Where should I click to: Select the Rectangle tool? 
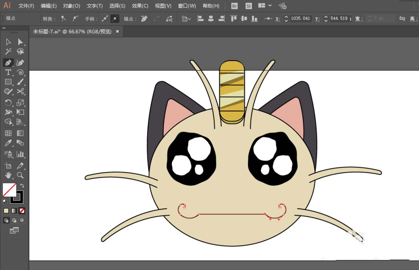(8, 82)
